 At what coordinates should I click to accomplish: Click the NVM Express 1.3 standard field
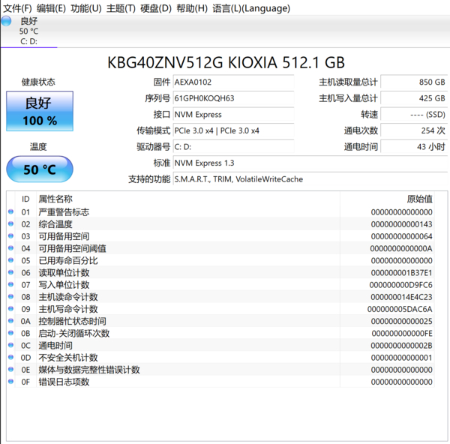coord(310,163)
